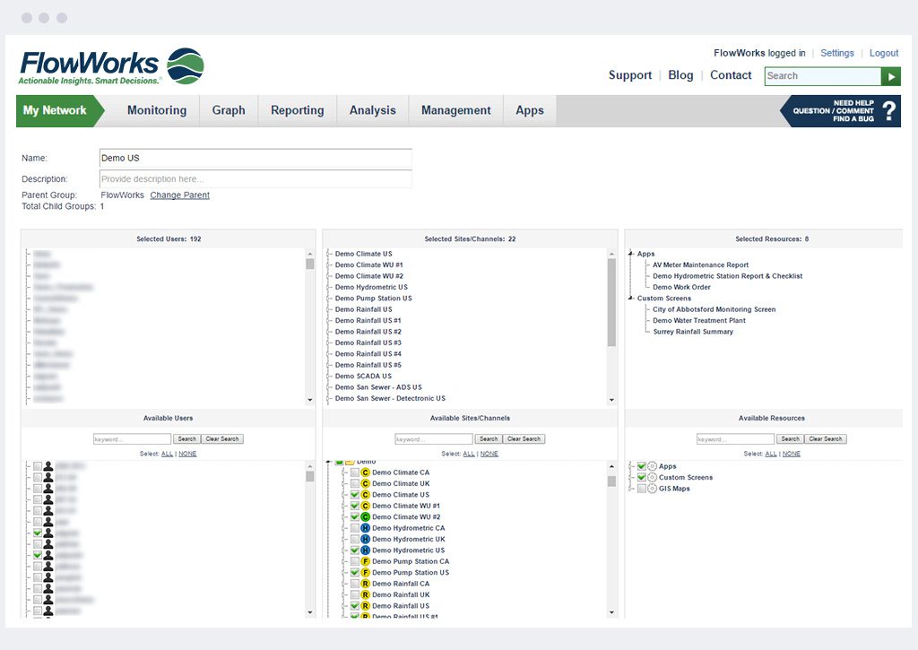Select NONE under Available Resources

[x=792, y=454]
